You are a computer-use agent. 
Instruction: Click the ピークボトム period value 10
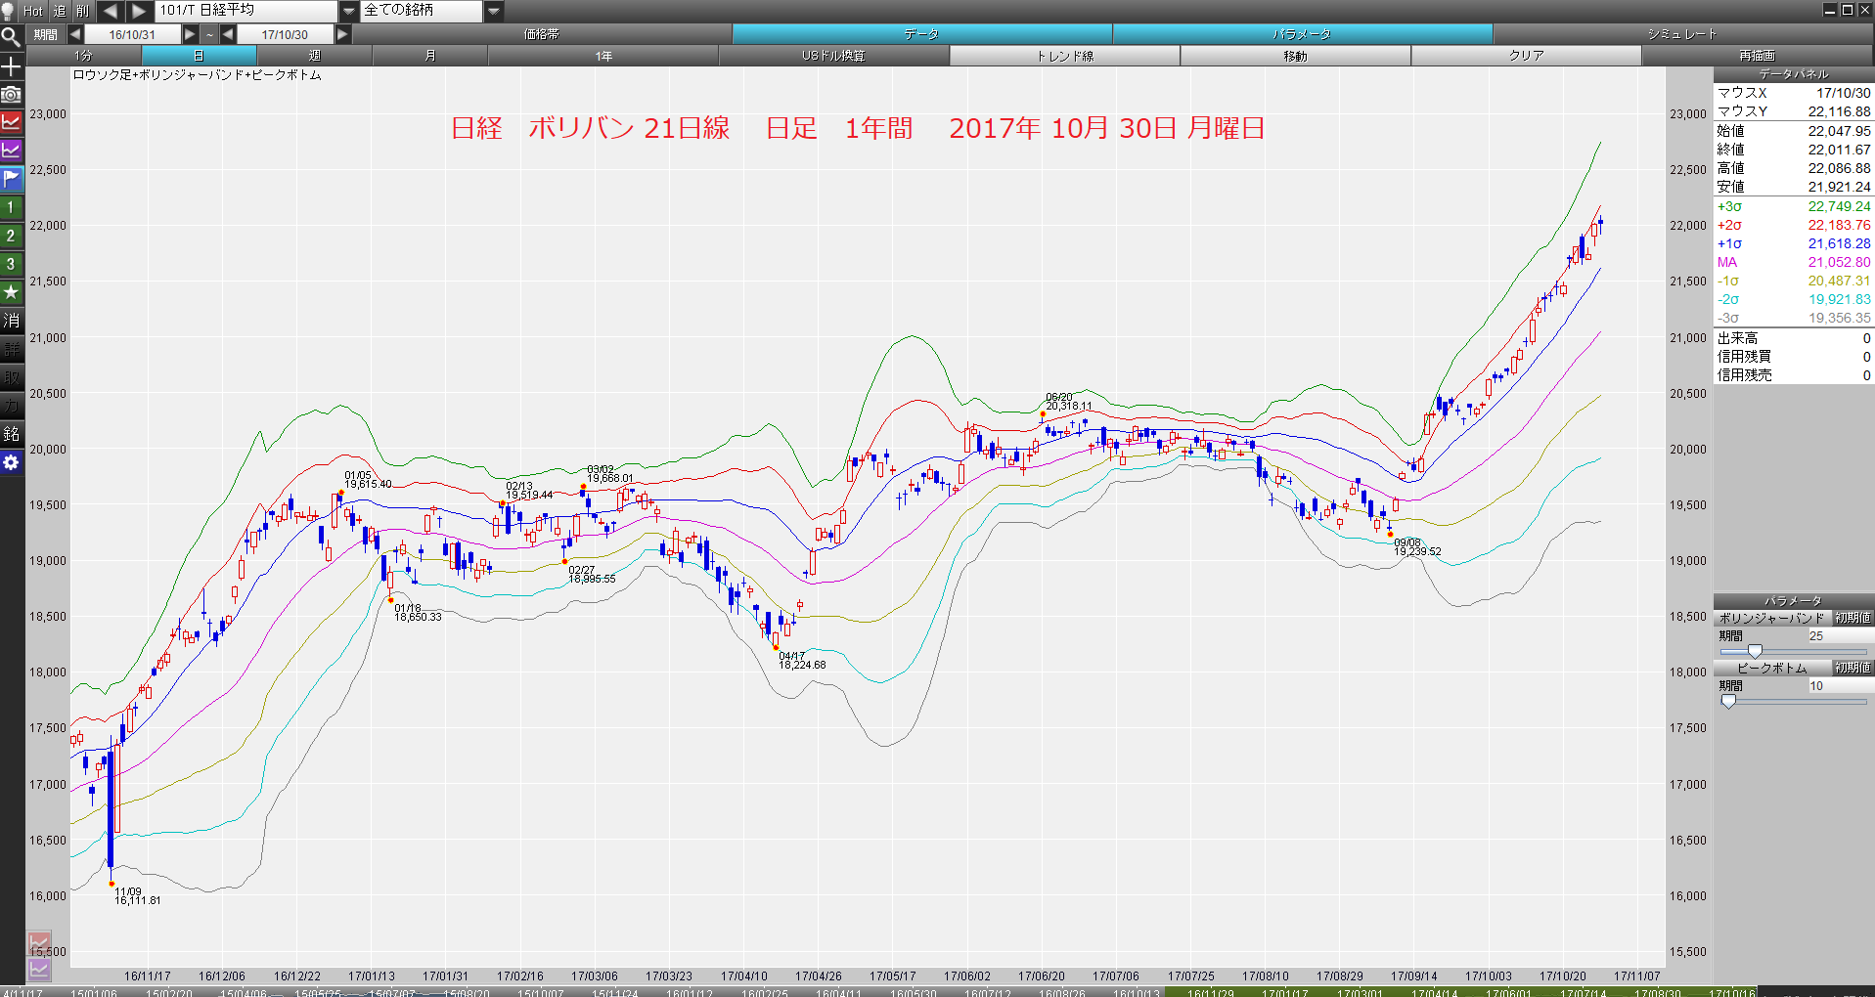pos(1839,685)
